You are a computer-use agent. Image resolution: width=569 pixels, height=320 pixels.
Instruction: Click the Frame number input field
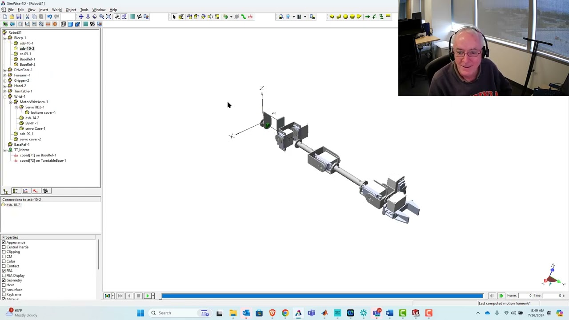525,296
